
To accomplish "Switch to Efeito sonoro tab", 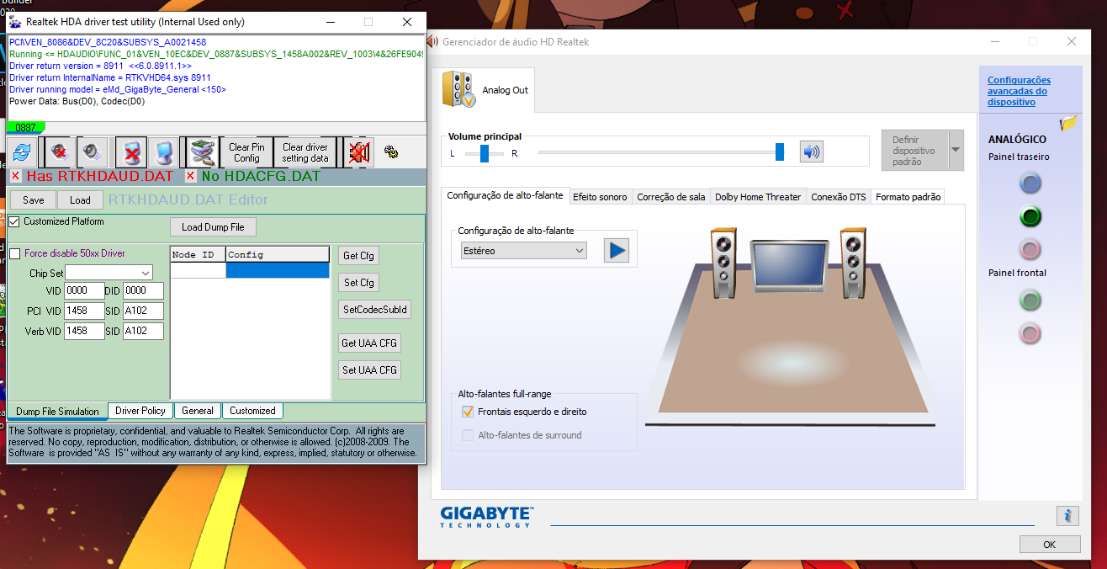I will pos(600,197).
